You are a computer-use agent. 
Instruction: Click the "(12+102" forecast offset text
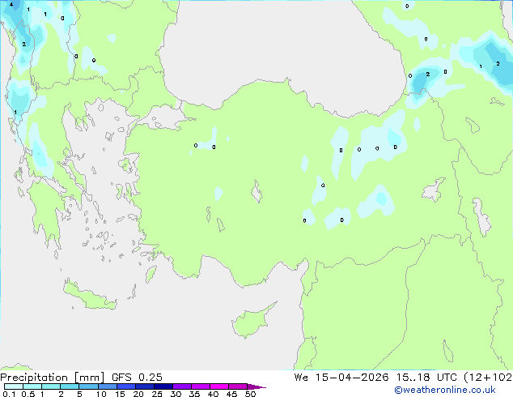[x=488, y=378]
